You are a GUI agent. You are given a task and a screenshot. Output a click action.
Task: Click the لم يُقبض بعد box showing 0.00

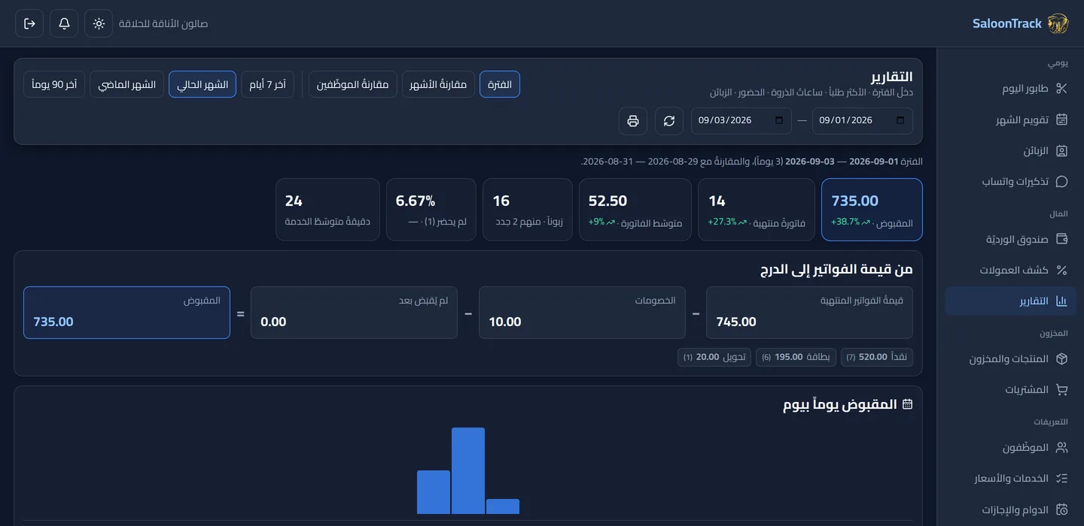point(354,313)
